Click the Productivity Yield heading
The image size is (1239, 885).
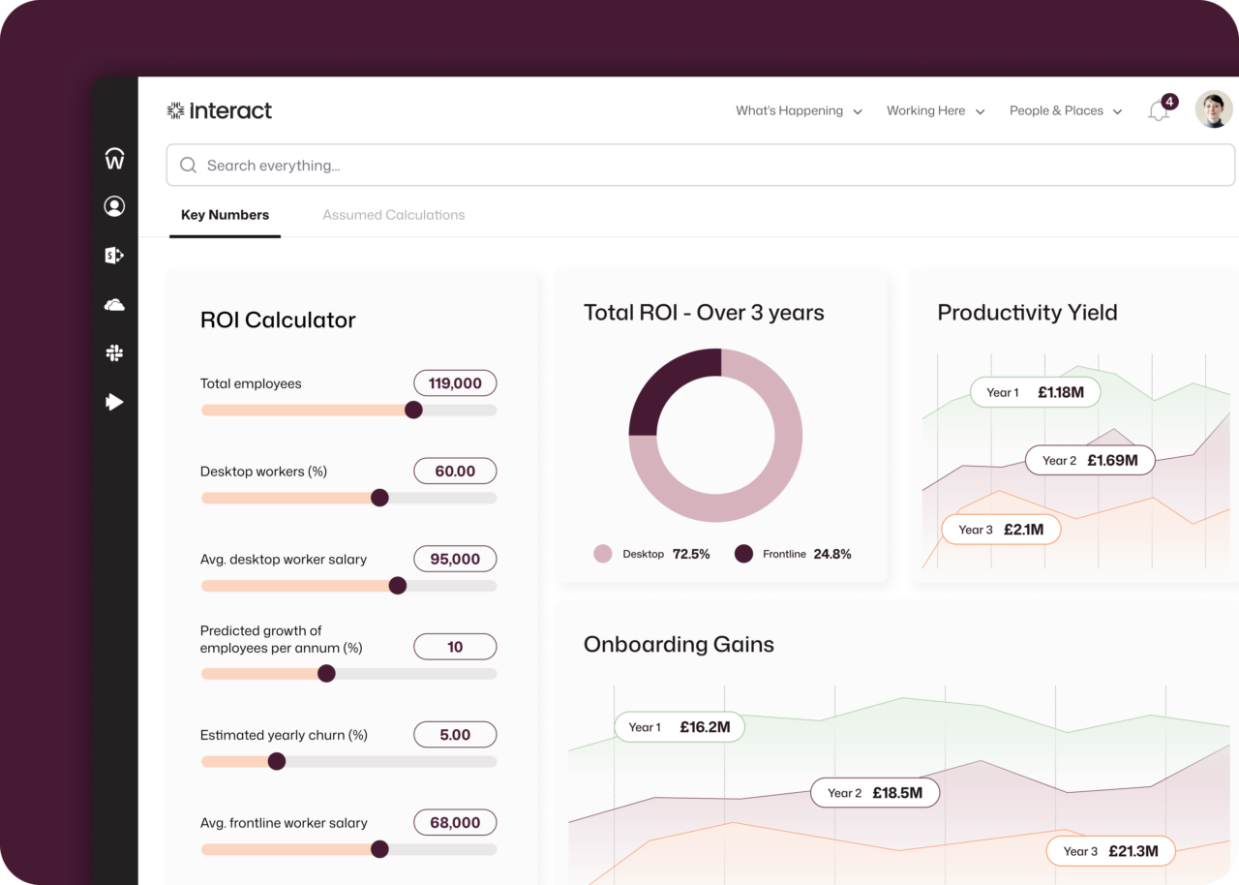pyautogui.click(x=1027, y=313)
